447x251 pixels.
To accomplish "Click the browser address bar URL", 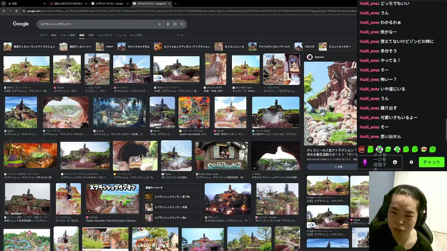I will [x=191, y=11].
